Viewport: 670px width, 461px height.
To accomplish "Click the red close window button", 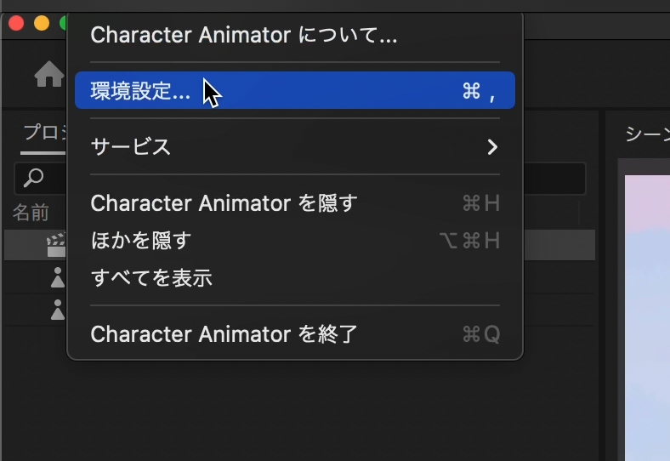I will coord(16,23).
